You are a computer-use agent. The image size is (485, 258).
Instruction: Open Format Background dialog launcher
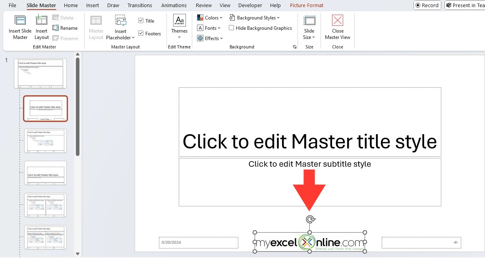295,47
